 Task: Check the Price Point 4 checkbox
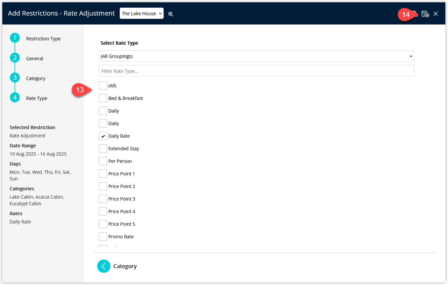tap(103, 212)
